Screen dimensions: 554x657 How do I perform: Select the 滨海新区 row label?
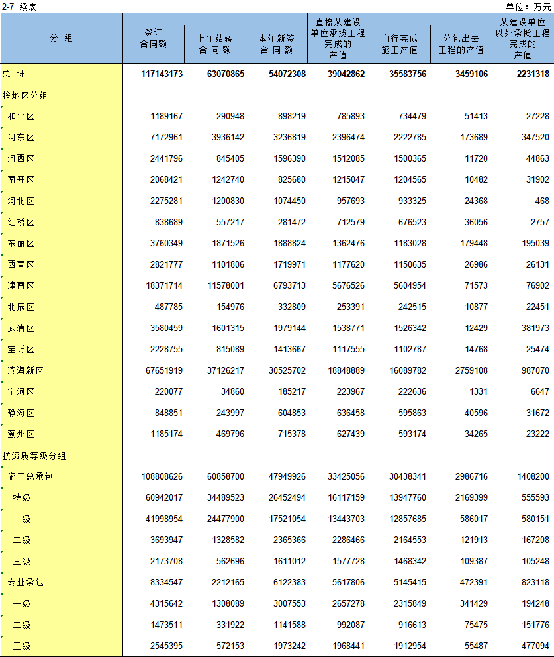26,370
